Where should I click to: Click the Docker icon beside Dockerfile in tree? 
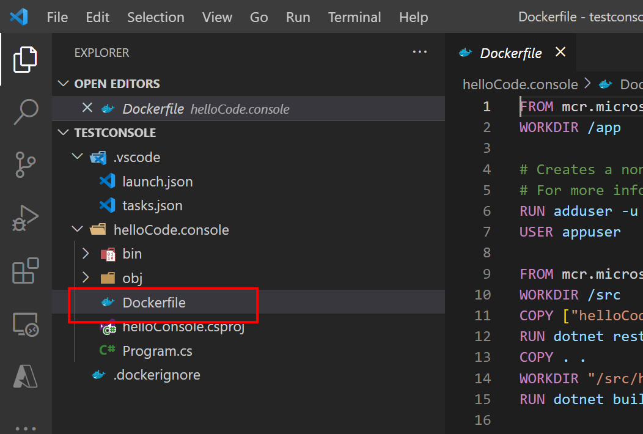click(x=108, y=302)
